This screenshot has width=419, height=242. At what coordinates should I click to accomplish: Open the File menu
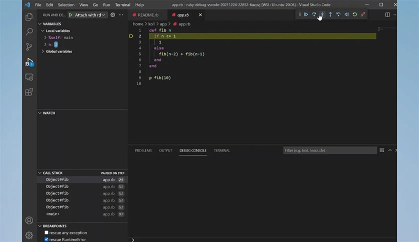[x=38, y=5]
